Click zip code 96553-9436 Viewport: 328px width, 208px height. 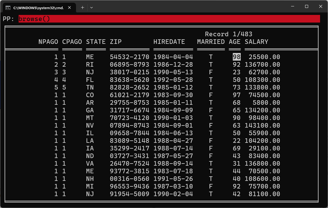[129, 186]
